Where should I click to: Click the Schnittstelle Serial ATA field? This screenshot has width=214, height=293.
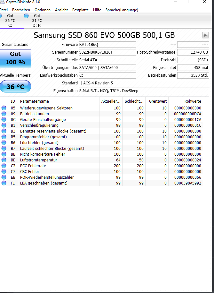pos(107,60)
